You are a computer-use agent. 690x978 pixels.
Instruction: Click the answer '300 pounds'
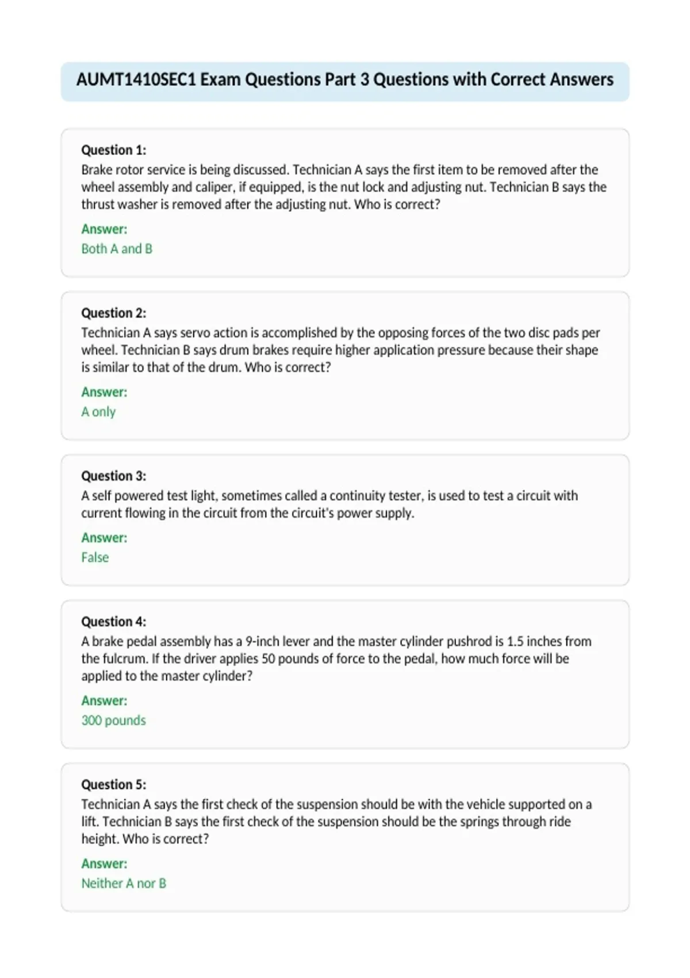point(114,720)
